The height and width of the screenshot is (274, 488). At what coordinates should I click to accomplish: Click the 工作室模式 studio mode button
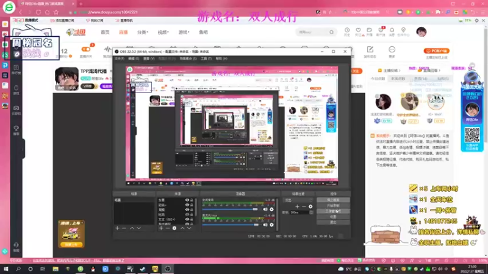[x=333, y=211]
